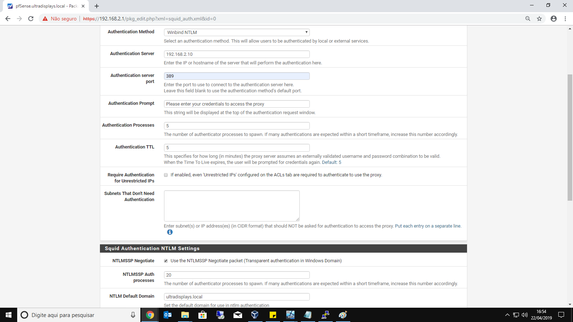
Task: Open the browser zoom magnifier icon
Action: pos(528,19)
